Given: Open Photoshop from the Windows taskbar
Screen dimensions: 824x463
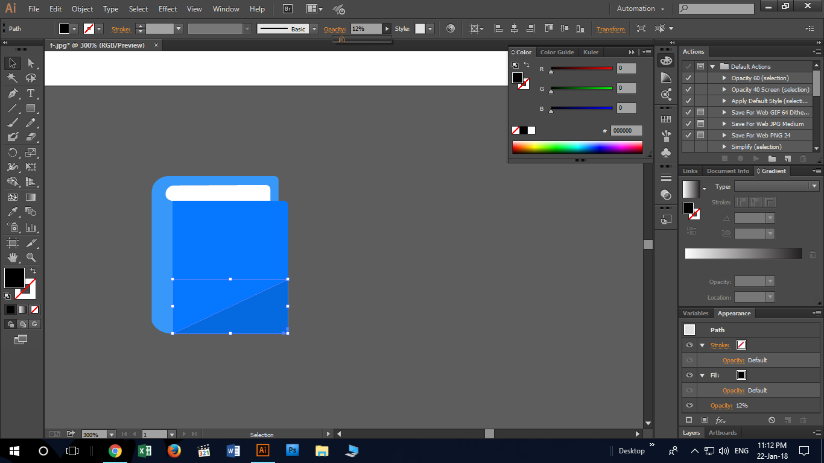Looking at the screenshot, I should (293, 450).
